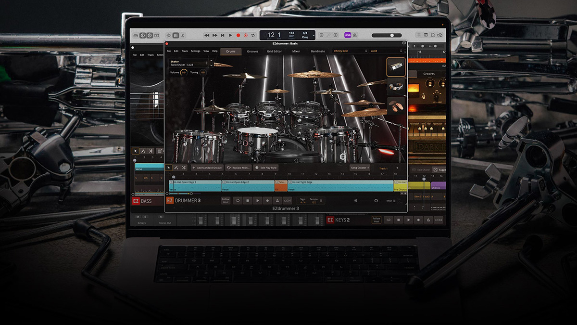Mute the EZdrummer speaker volume icon
This screenshot has height=325, width=577.
(x=356, y=200)
